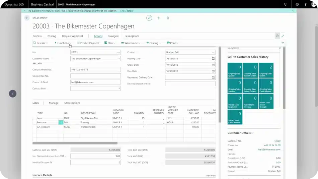The height and width of the screenshot is (179, 318).
Task: Open the Navigate menu
Action: [113, 36]
